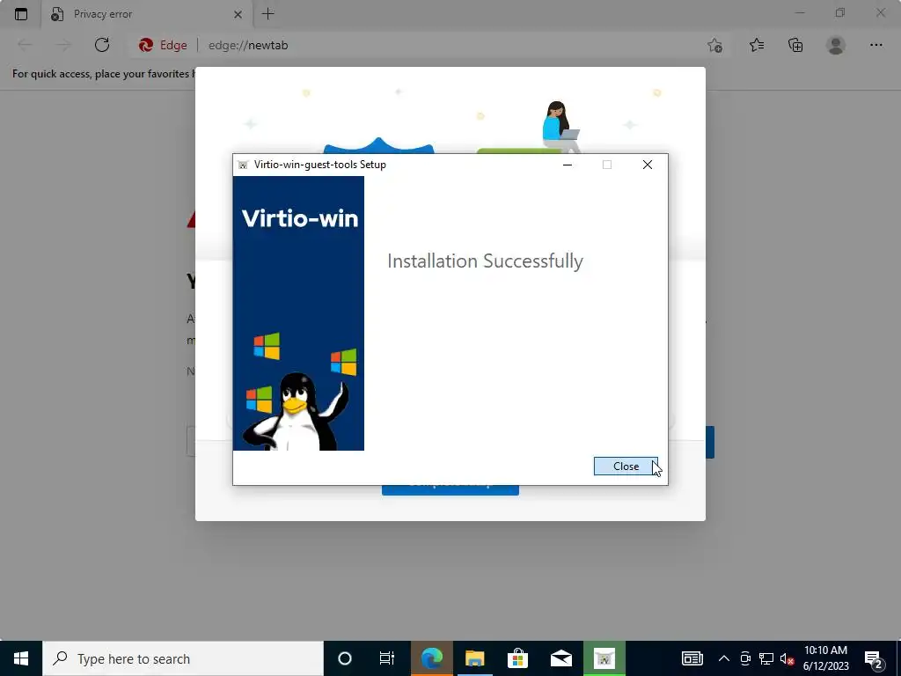Open Mail app from taskbar
The image size is (901, 676).
(560, 658)
